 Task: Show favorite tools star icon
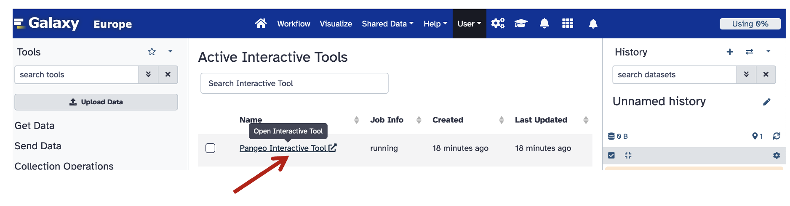152,52
